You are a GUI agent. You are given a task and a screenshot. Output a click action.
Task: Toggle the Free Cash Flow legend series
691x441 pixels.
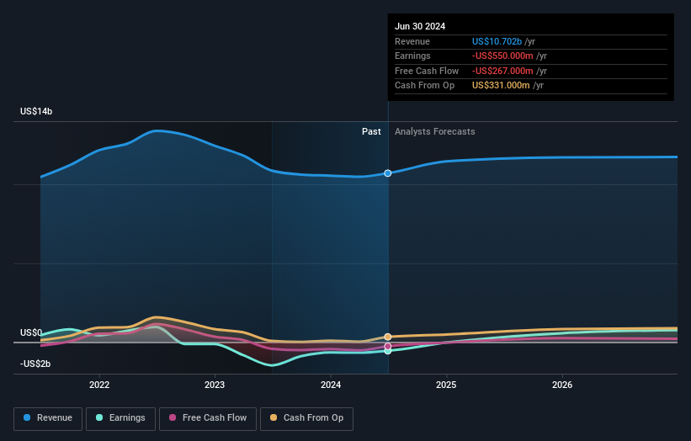pos(208,418)
